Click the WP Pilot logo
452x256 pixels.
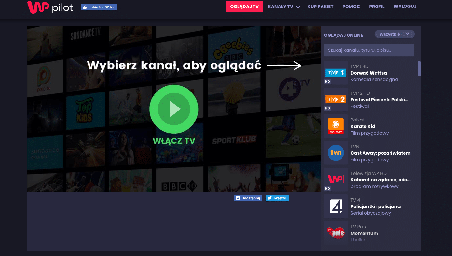(x=50, y=7)
